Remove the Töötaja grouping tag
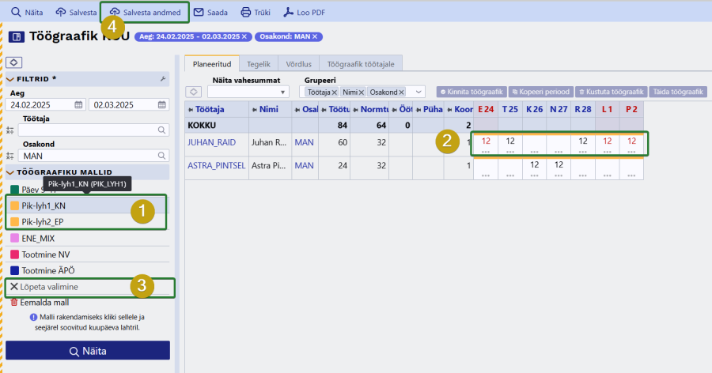 [334, 92]
